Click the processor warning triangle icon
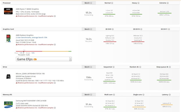Screen dimensions: 181x112 click(x=17, y=16)
